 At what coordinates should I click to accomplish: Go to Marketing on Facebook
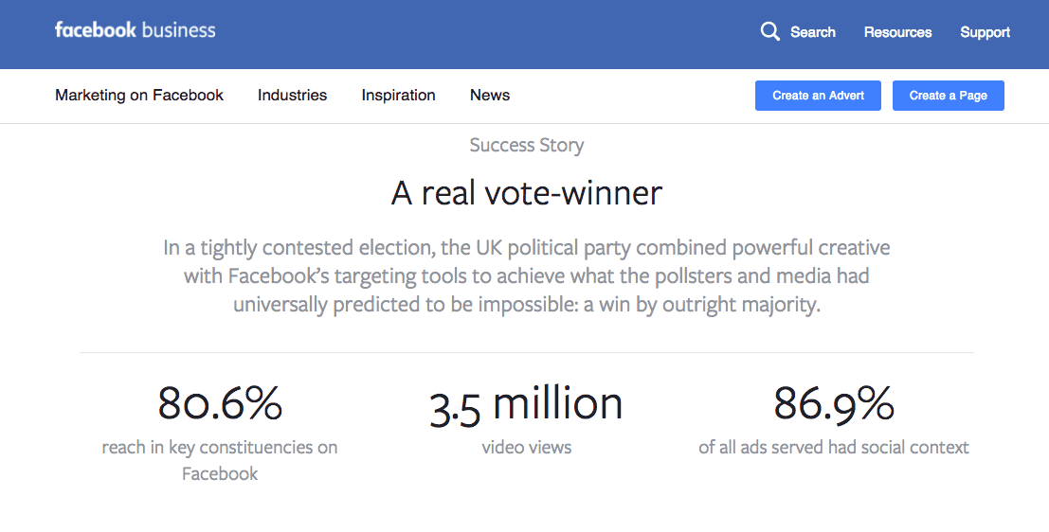point(139,95)
